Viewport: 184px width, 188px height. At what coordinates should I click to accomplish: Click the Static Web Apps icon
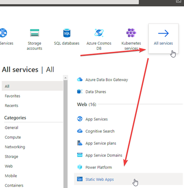pos(79,179)
